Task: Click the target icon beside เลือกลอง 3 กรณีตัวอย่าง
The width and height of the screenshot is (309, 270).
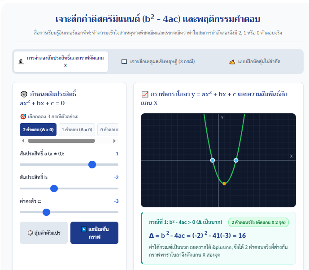Action: [x=23, y=116]
